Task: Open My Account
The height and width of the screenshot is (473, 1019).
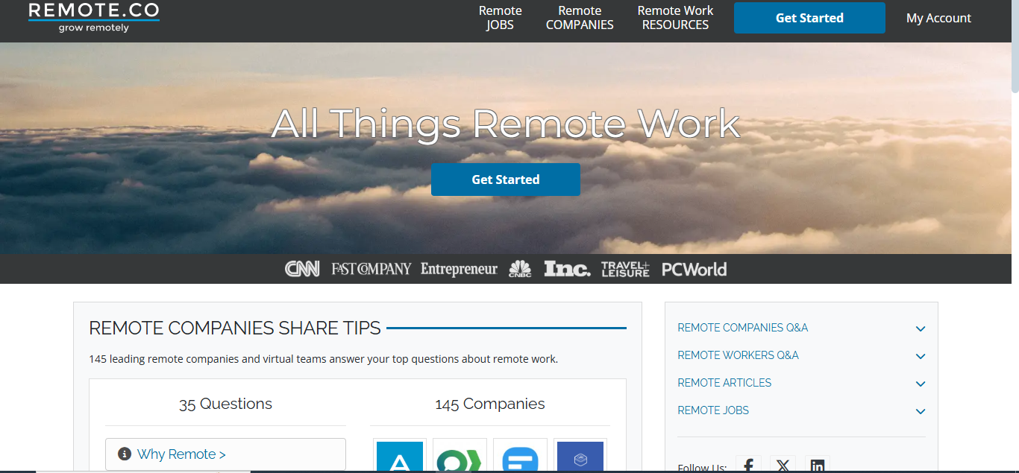Action: coord(938,18)
